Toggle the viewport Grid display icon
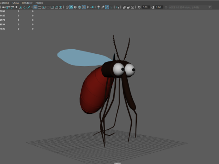Screen dimensions: 219x164 pyautogui.click(x=36, y=7)
